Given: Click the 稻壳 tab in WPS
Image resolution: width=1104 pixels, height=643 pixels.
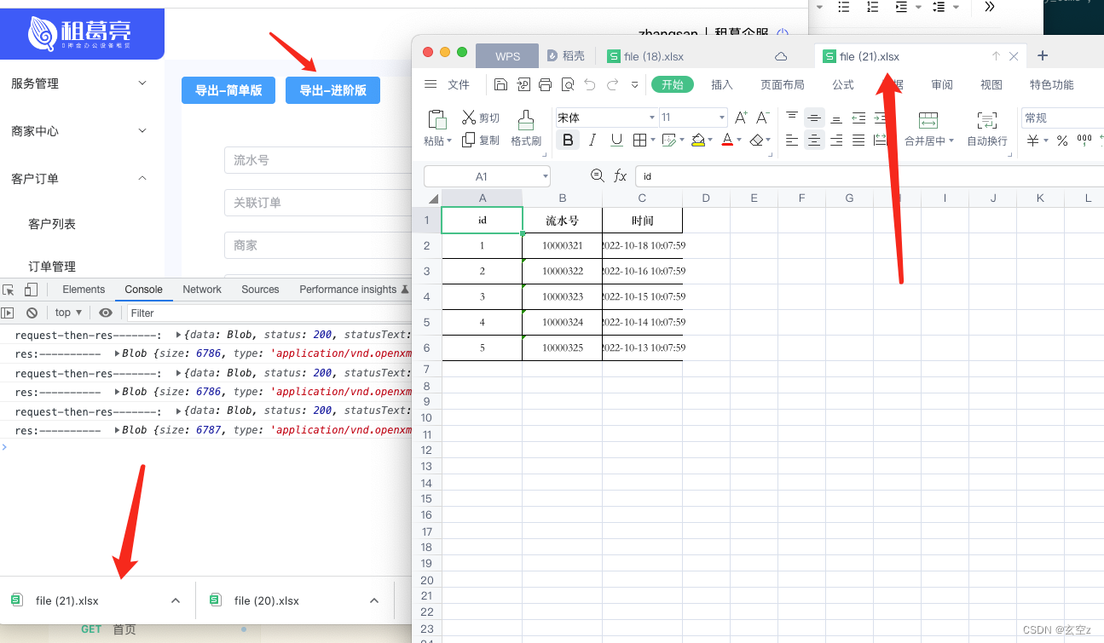Looking at the screenshot, I should click(x=566, y=56).
